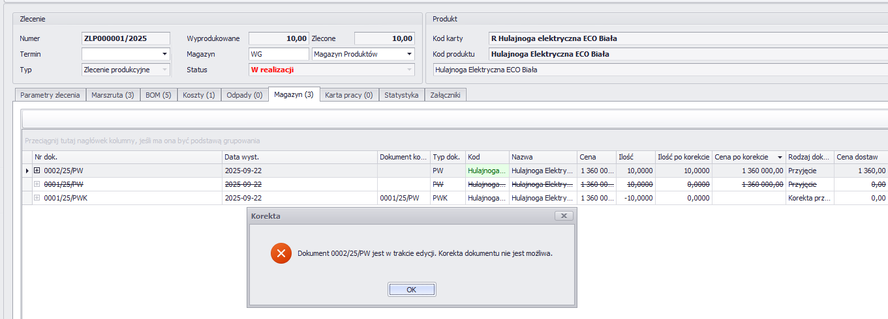Open the Karta pracy (0) tab

tap(348, 95)
